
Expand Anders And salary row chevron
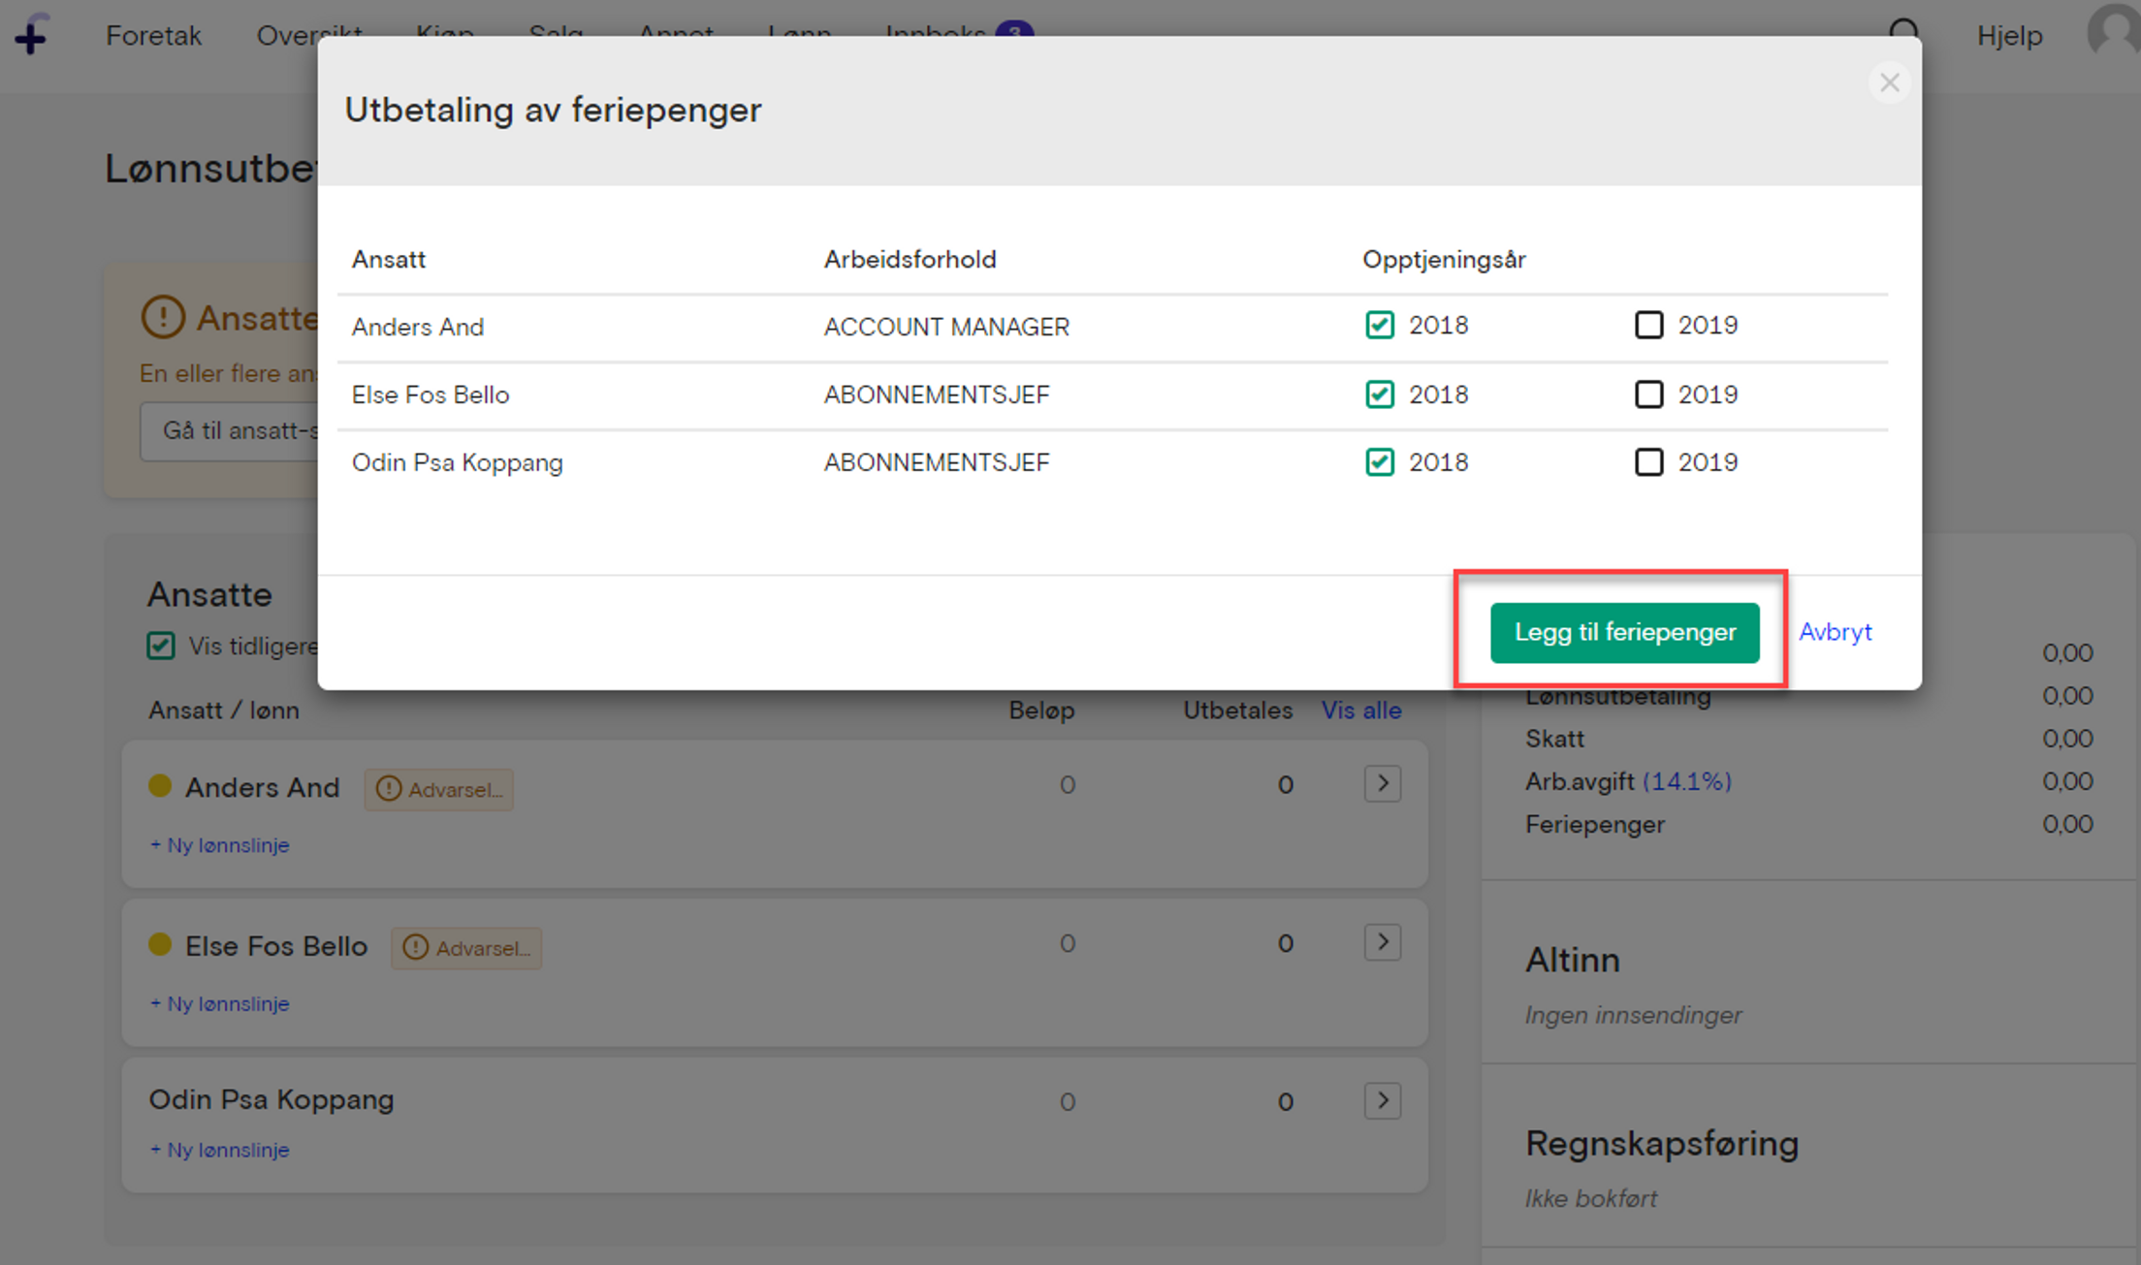tap(1382, 783)
